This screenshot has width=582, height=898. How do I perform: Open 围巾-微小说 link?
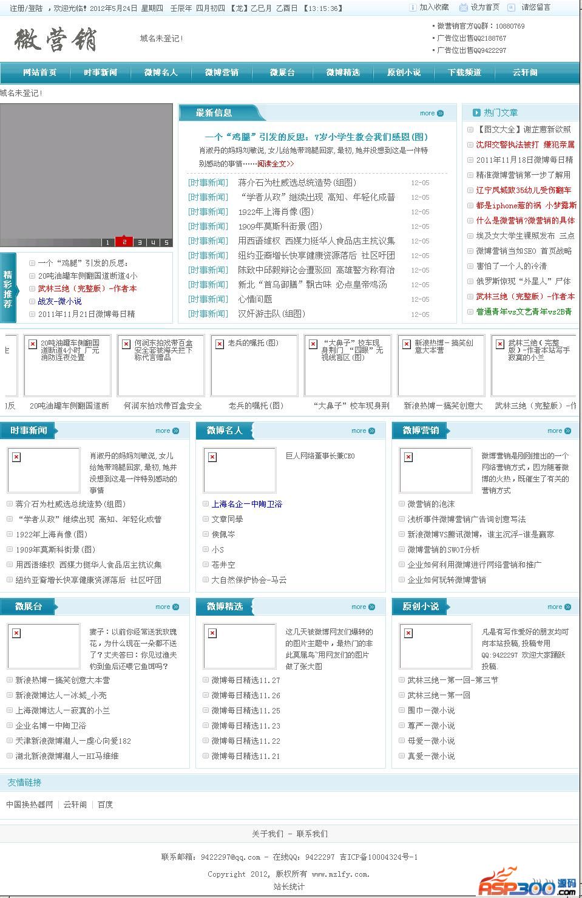tap(431, 710)
